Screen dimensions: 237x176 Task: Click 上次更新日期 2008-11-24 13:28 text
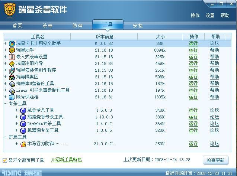pyautogui.click(x=157, y=160)
